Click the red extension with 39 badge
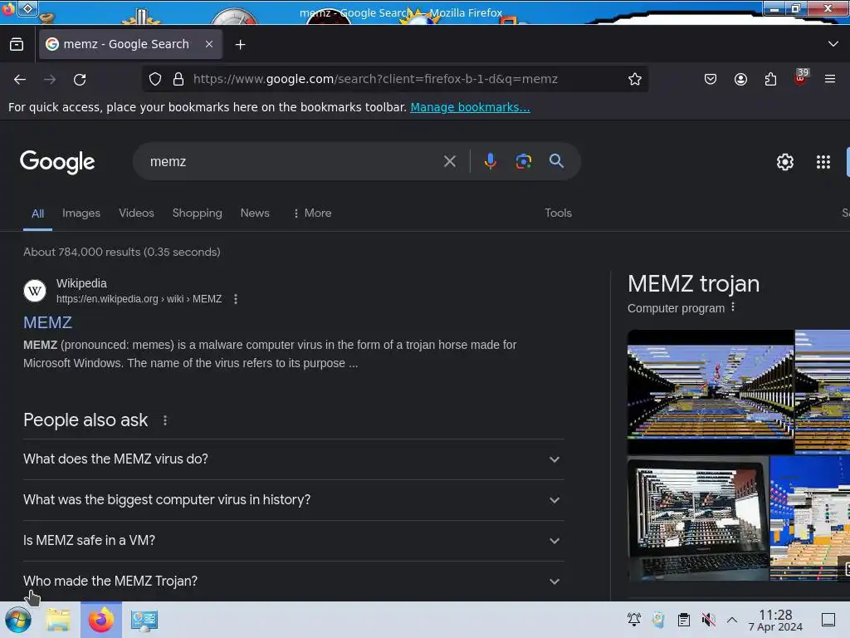 coord(800,77)
